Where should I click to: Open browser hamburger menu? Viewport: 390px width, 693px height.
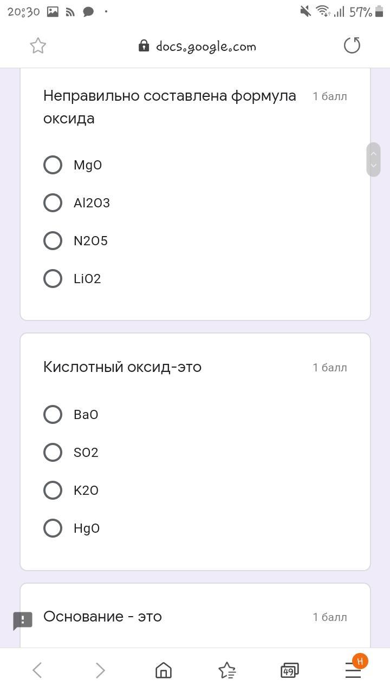353,671
